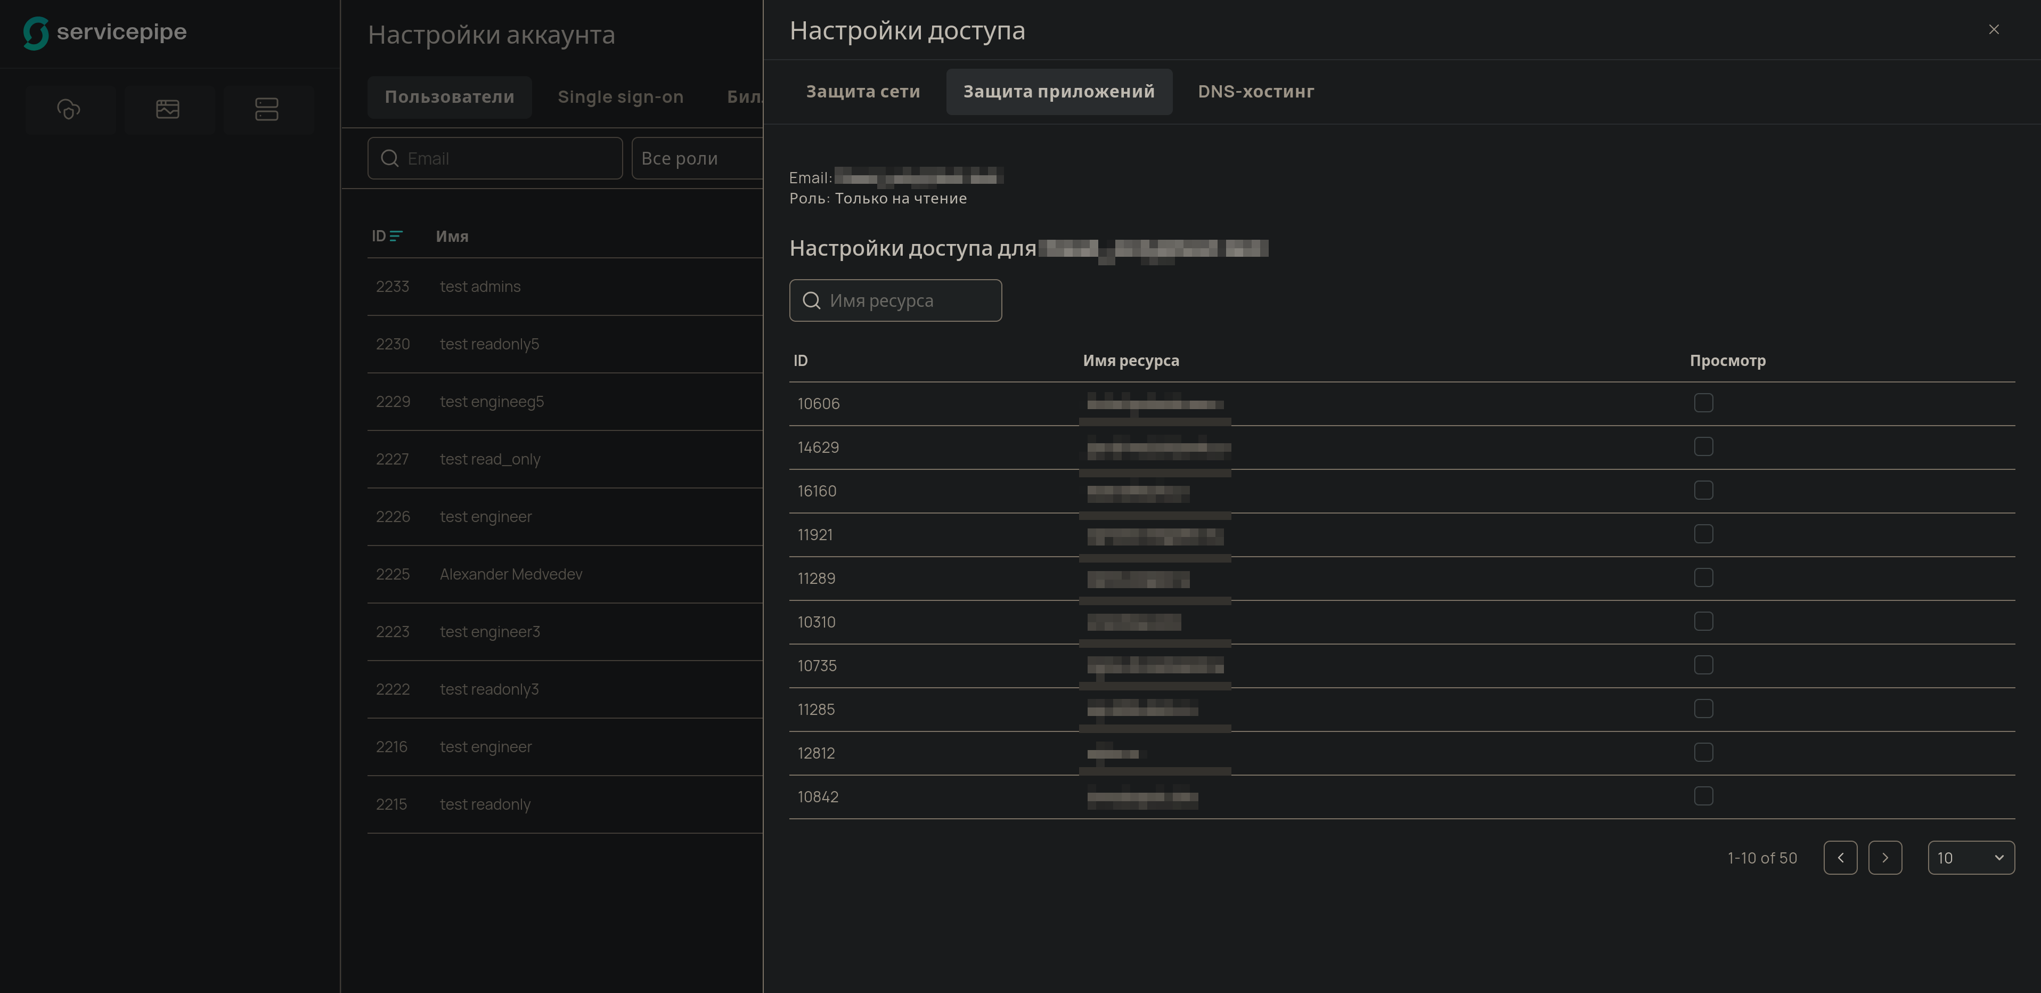Switch to the DNS-хостинг tab

(x=1256, y=91)
